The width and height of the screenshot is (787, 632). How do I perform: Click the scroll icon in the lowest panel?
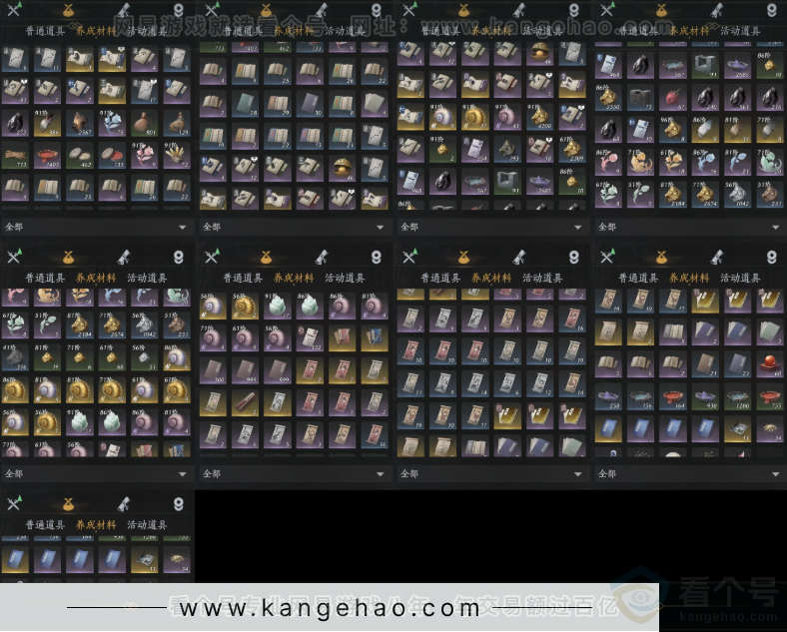(x=125, y=504)
